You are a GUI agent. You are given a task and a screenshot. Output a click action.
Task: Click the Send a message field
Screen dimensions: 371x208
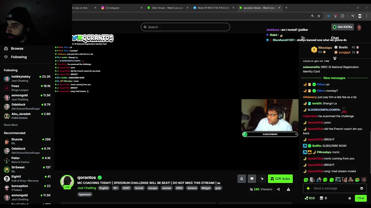click(335, 188)
